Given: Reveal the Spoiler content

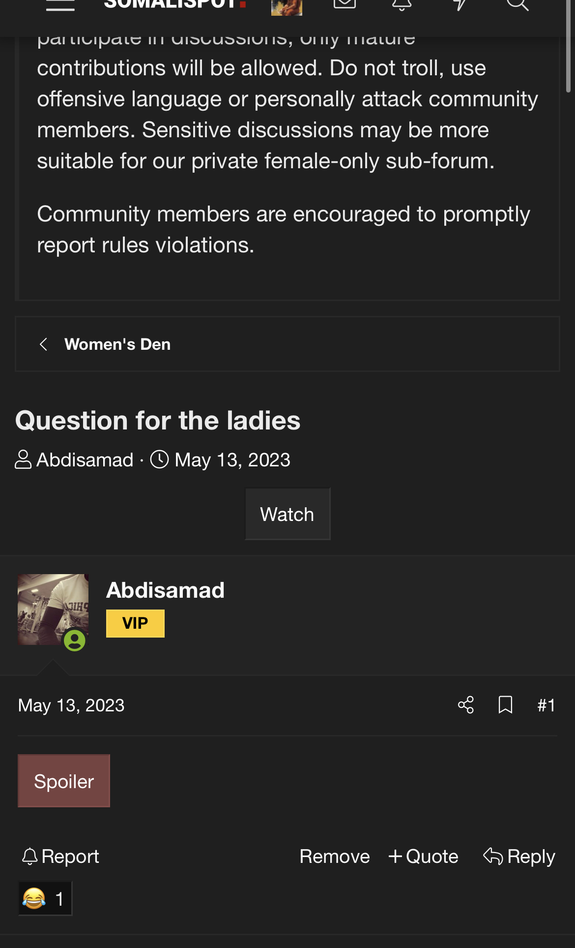Looking at the screenshot, I should pyautogui.click(x=64, y=781).
